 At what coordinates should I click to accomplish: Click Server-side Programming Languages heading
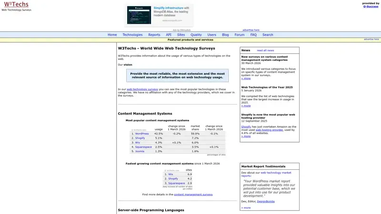151,210
